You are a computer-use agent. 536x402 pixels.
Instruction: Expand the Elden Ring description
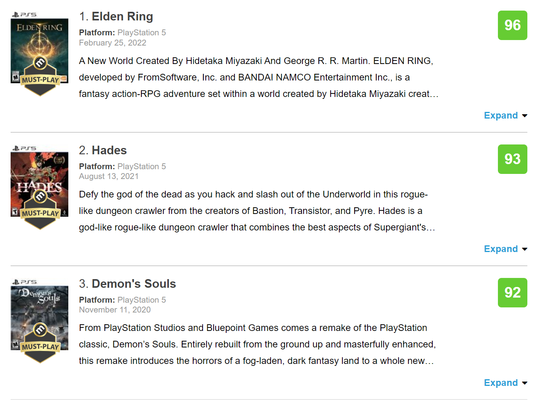505,115
